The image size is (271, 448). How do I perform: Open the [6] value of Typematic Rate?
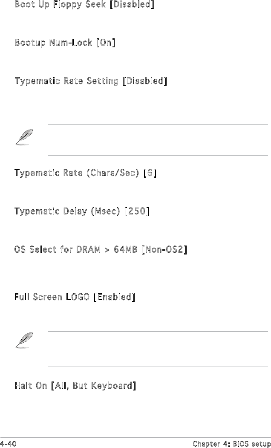[x=150, y=173]
